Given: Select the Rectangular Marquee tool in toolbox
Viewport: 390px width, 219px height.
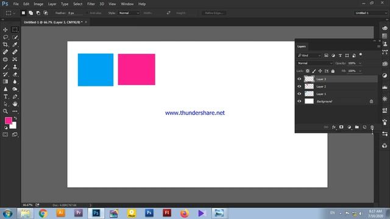Looking at the screenshot, I should click(x=15, y=30).
